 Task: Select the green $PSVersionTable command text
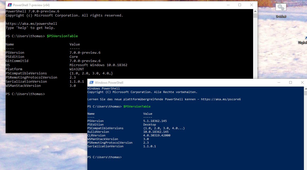tap(62, 36)
